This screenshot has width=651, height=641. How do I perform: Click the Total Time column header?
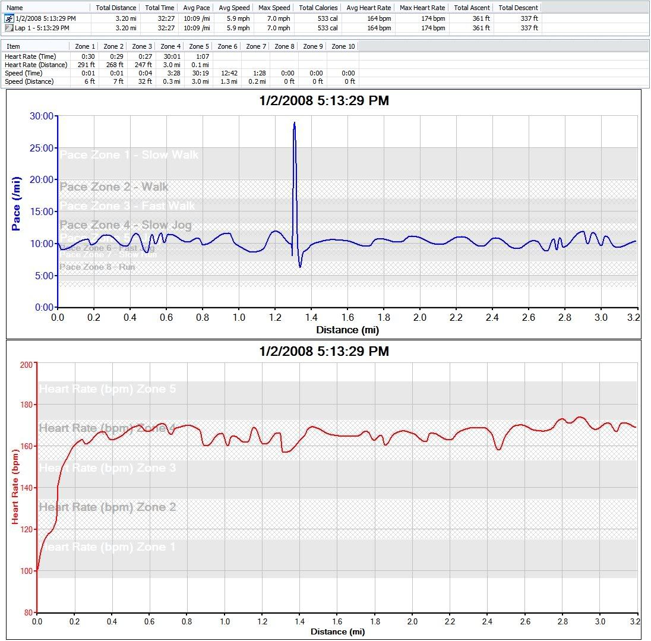click(159, 8)
